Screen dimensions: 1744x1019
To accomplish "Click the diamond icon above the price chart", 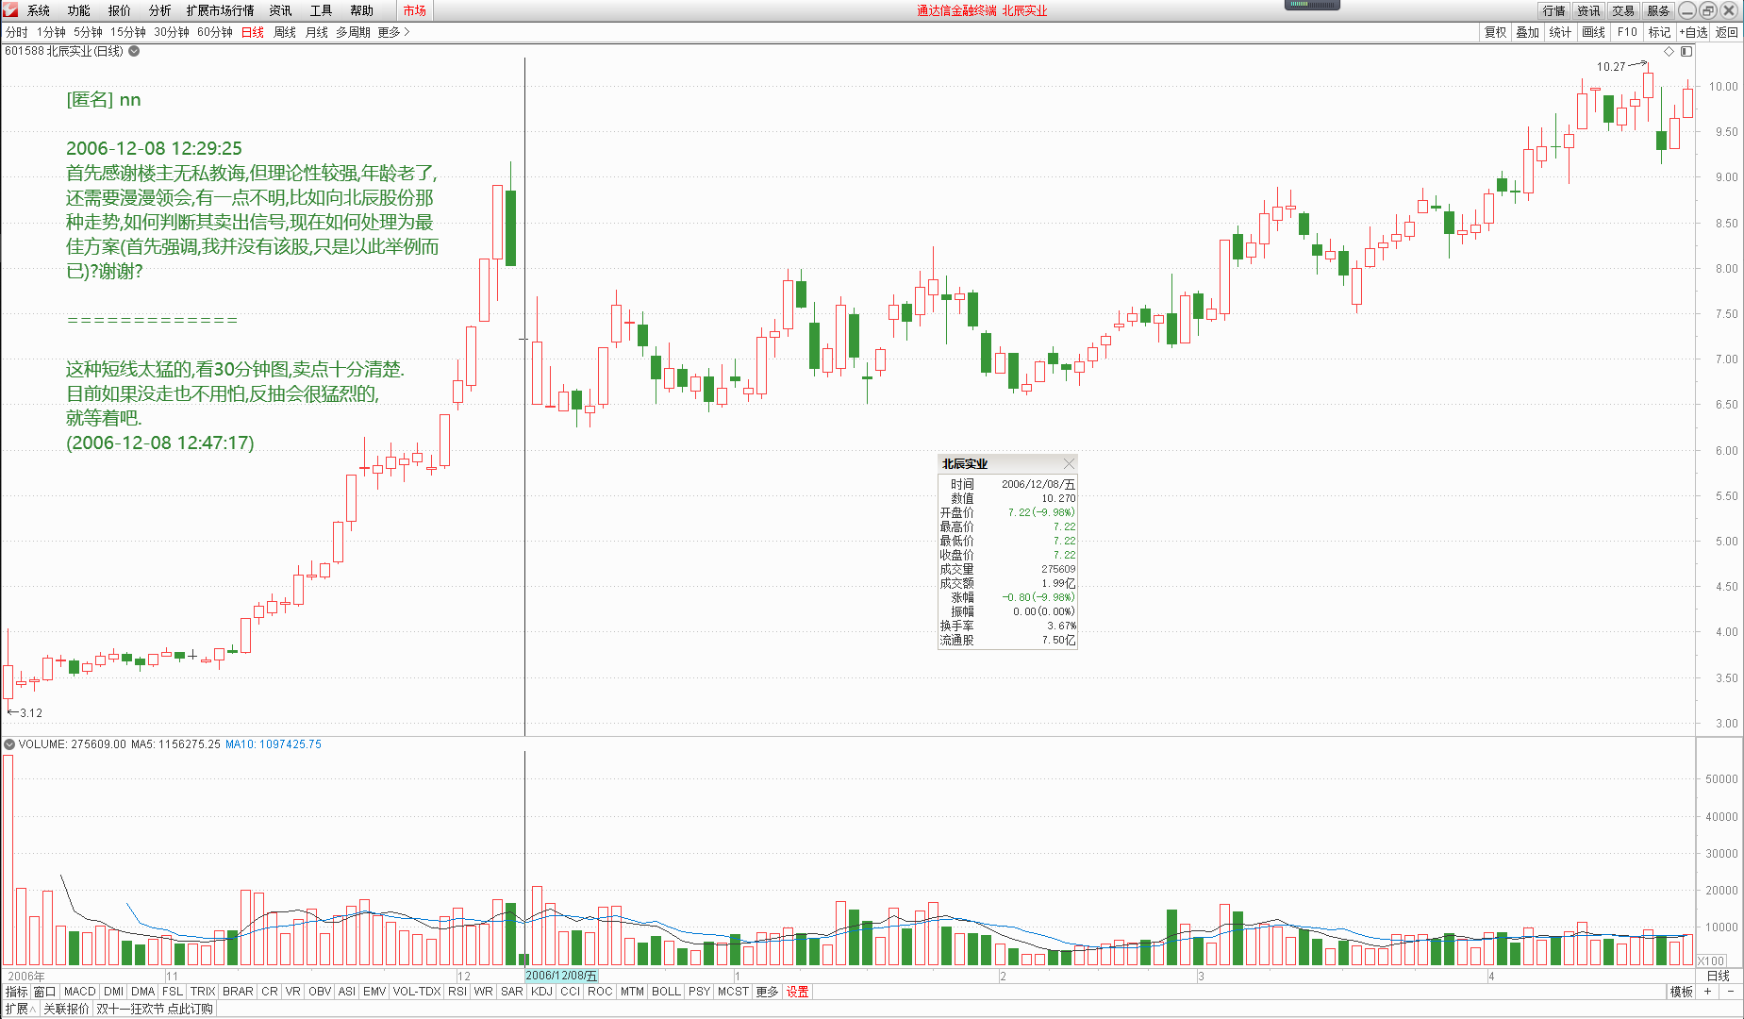I will pos(1669,51).
